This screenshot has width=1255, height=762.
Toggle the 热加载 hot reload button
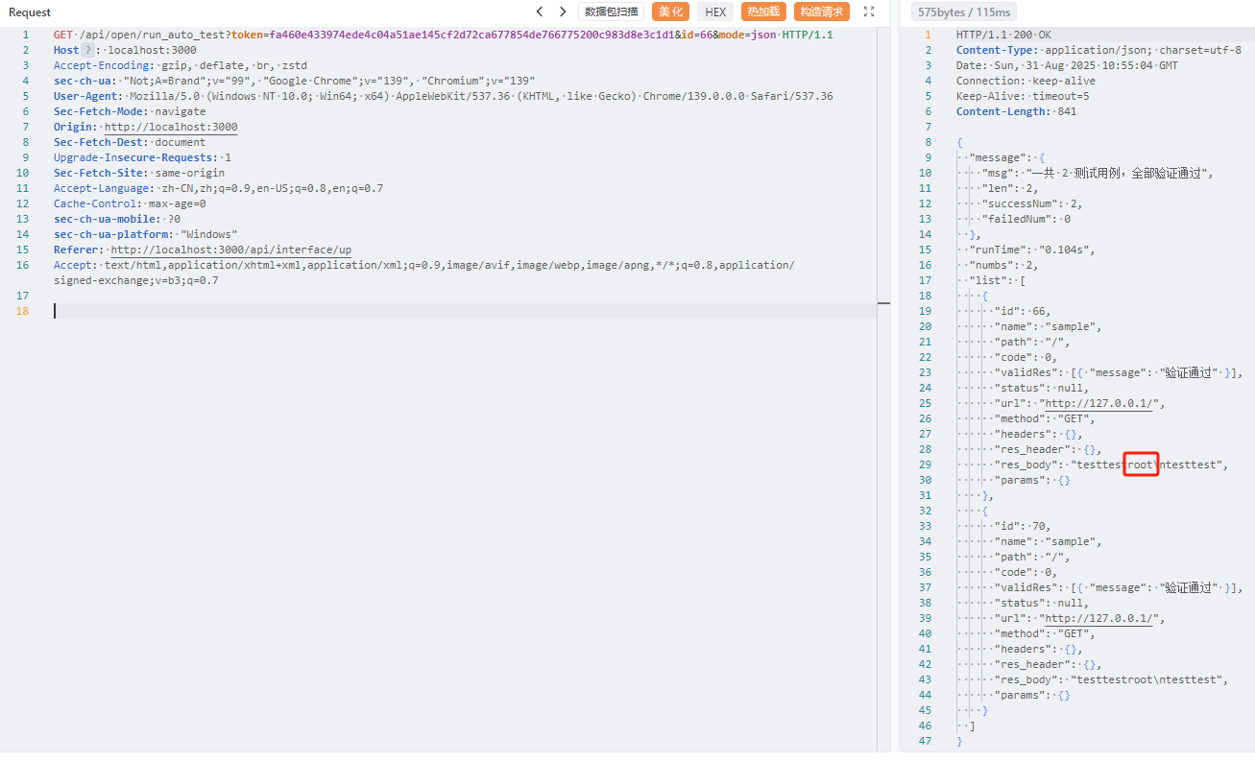[763, 12]
